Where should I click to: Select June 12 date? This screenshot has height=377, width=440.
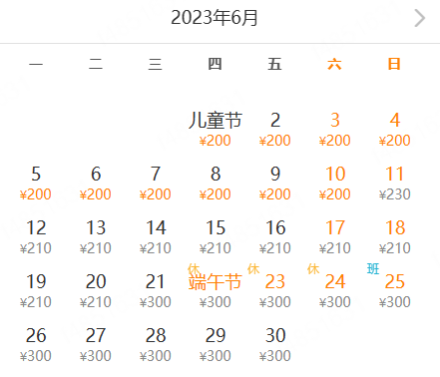36,236
